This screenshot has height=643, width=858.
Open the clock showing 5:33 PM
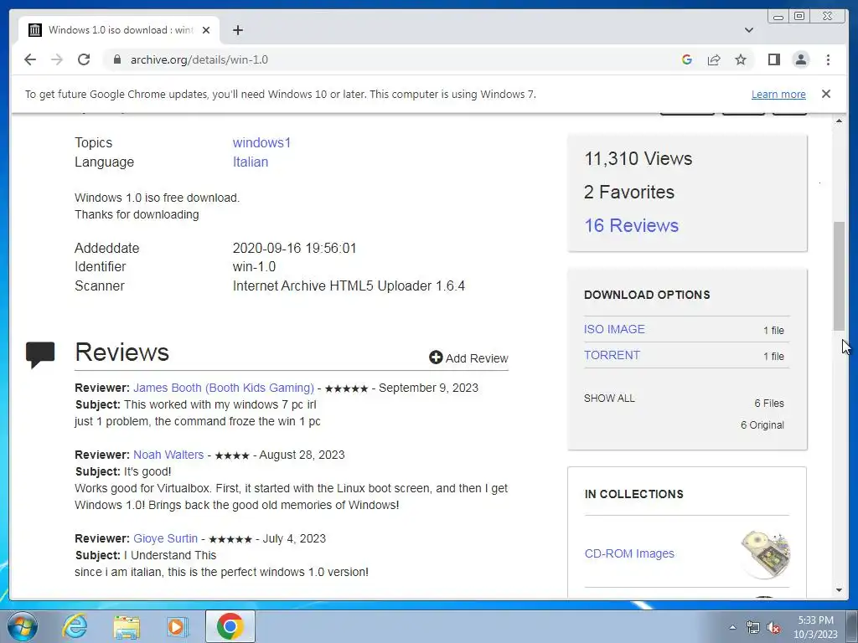pyautogui.click(x=815, y=627)
